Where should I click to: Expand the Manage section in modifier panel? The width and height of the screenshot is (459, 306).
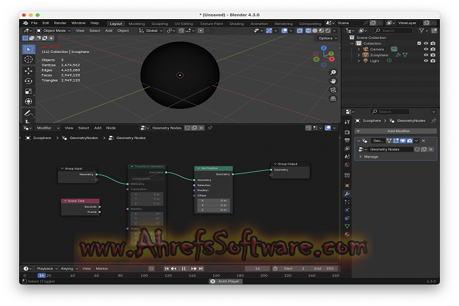[x=370, y=156]
